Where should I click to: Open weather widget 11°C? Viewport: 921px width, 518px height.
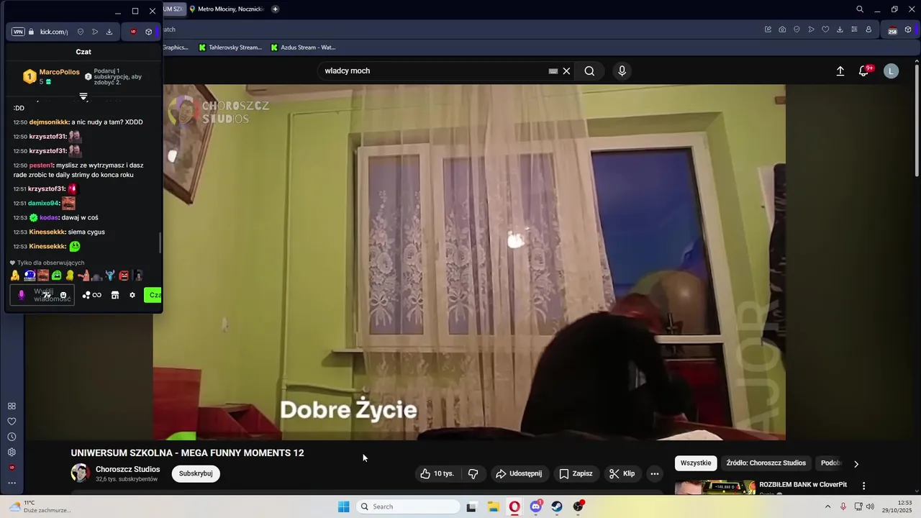[40, 506]
